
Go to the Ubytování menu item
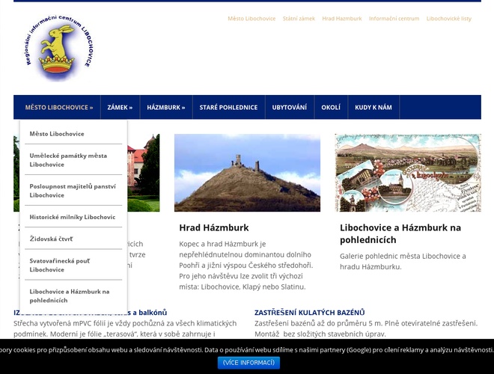pyautogui.click(x=289, y=107)
